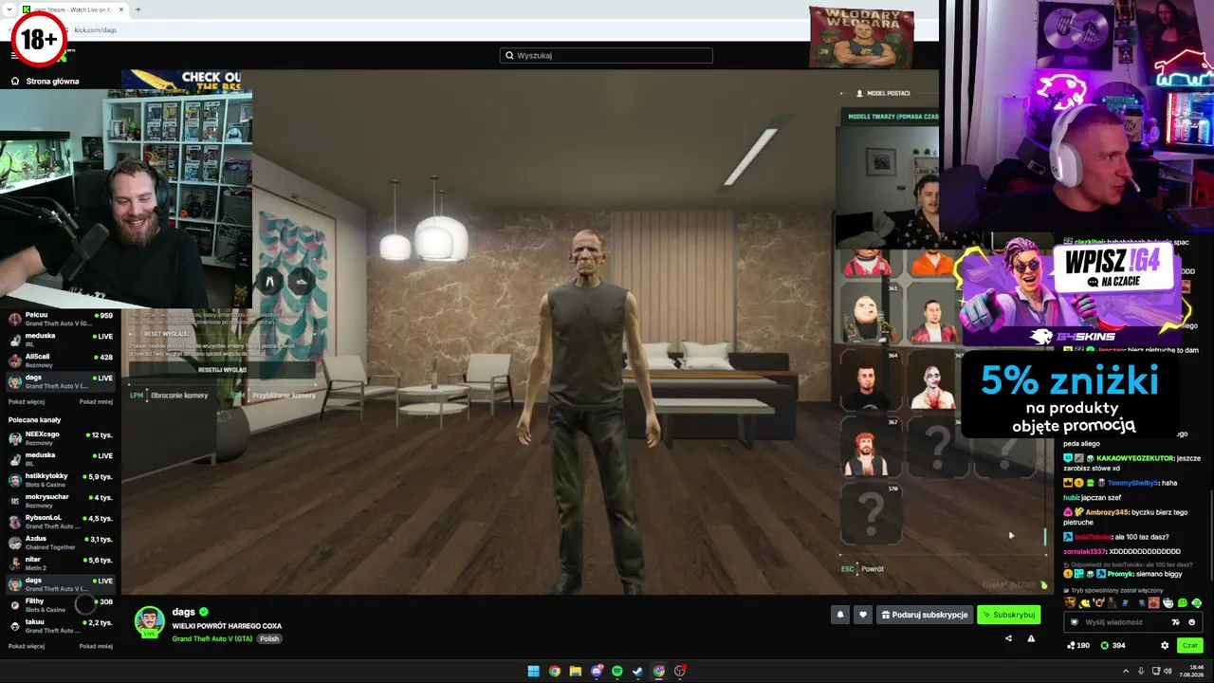Open Filthy channel in sidebar

pyautogui.click(x=61, y=604)
